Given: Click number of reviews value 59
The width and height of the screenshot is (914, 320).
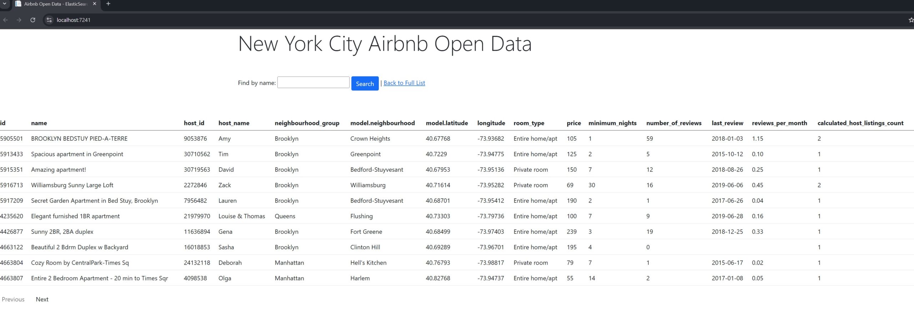Looking at the screenshot, I should pos(649,139).
